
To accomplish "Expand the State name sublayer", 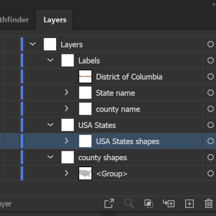I will (67, 92).
